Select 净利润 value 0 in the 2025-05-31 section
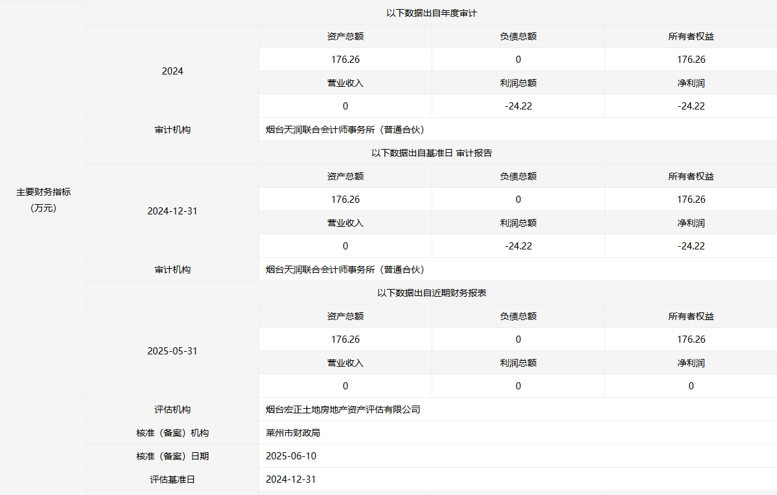The height and width of the screenshot is (495, 777). pos(691,386)
